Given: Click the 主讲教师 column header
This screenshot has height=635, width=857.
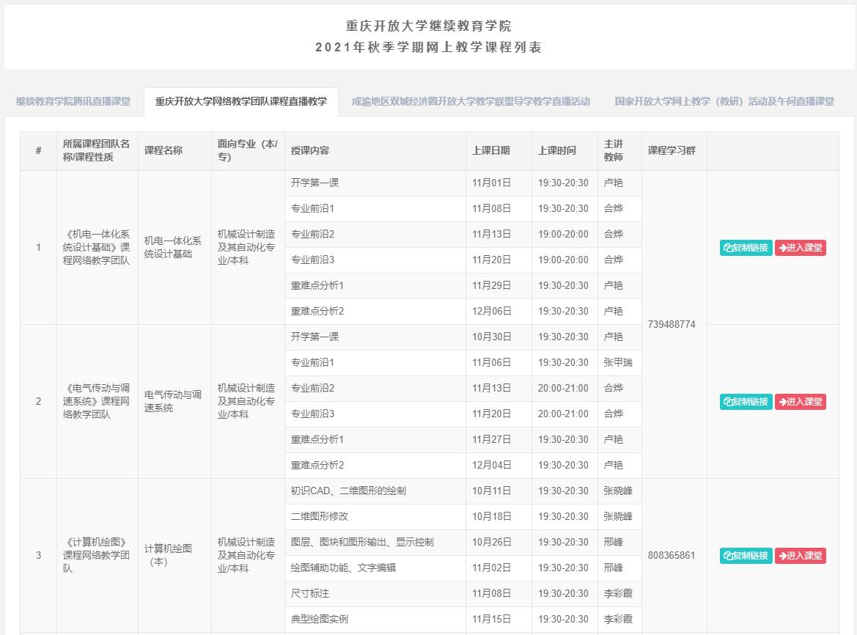Looking at the screenshot, I should pyautogui.click(x=614, y=151).
